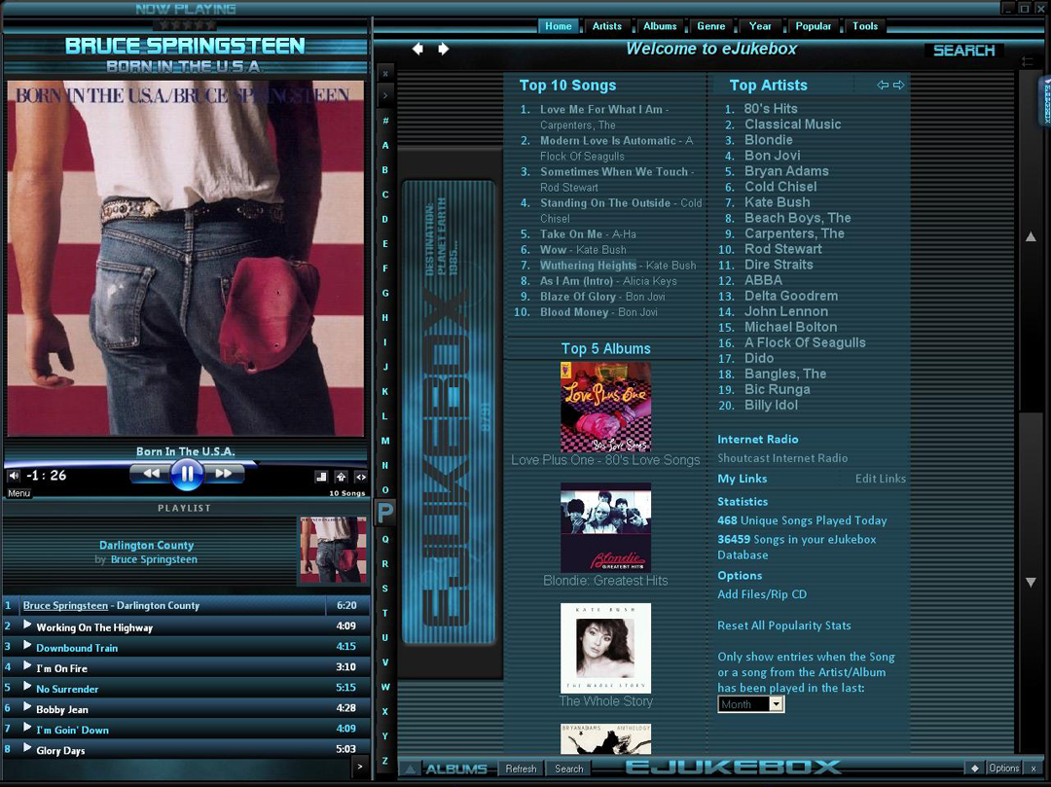Click small x button beside Options
Viewport: 1051px width, 787px height.
click(x=1033, y=769)
